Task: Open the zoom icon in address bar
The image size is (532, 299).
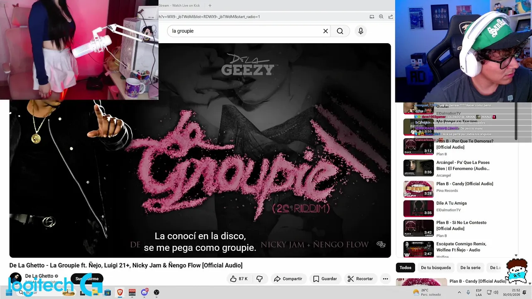Action: click(381, 17)
